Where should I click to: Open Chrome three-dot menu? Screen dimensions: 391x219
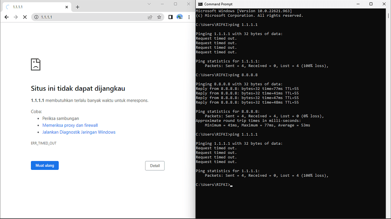click(189, 17)
